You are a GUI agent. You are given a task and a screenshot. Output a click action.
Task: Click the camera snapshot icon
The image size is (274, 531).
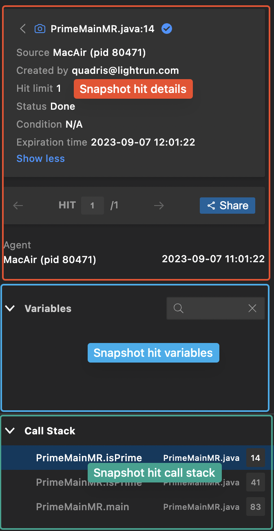(40, 29)
